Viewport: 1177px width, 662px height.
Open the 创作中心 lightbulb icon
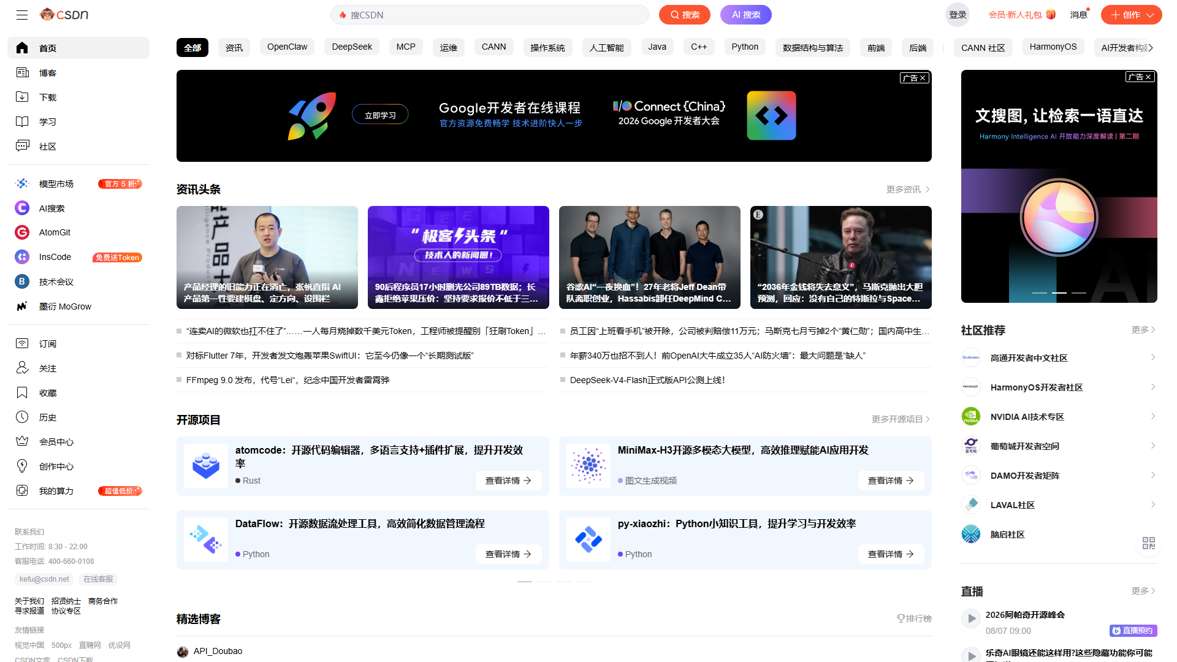(x=22, y=466)
